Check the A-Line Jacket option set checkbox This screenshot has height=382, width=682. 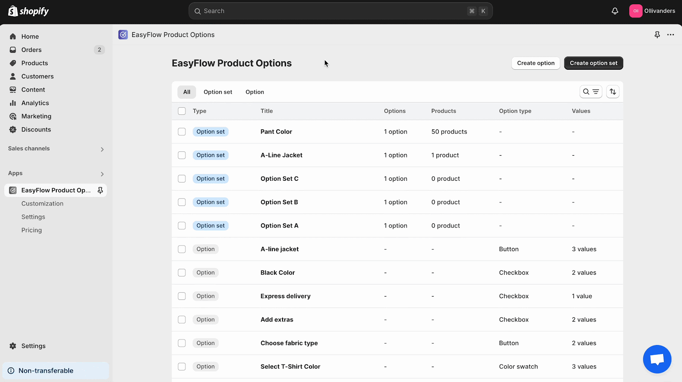pos(182,155)
